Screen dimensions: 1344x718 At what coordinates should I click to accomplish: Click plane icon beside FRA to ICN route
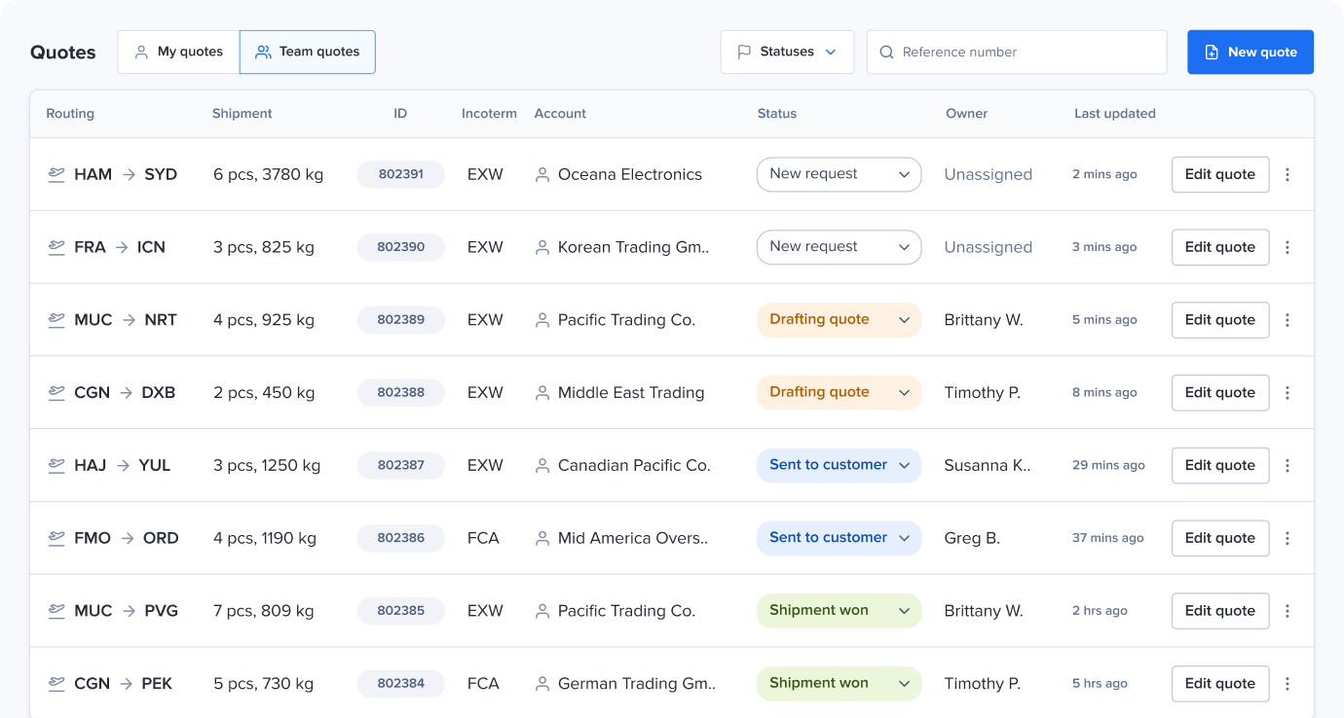(56, 247)
